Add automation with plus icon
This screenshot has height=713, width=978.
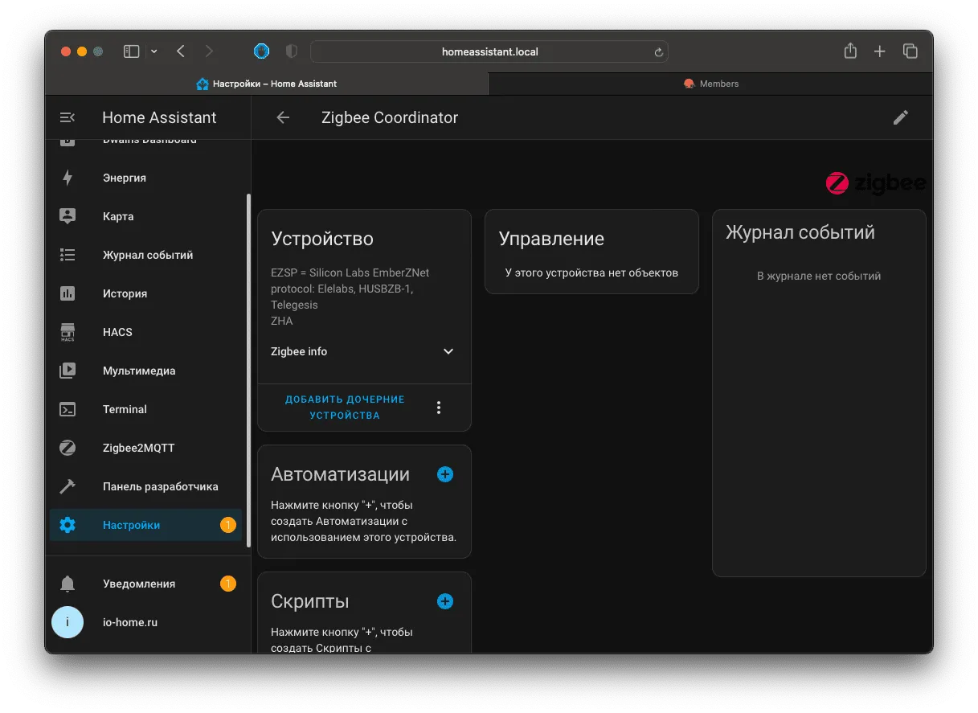coord(445,474)
